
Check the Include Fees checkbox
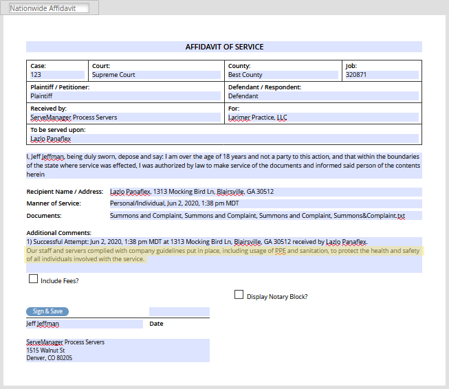[x=33, y=279]
